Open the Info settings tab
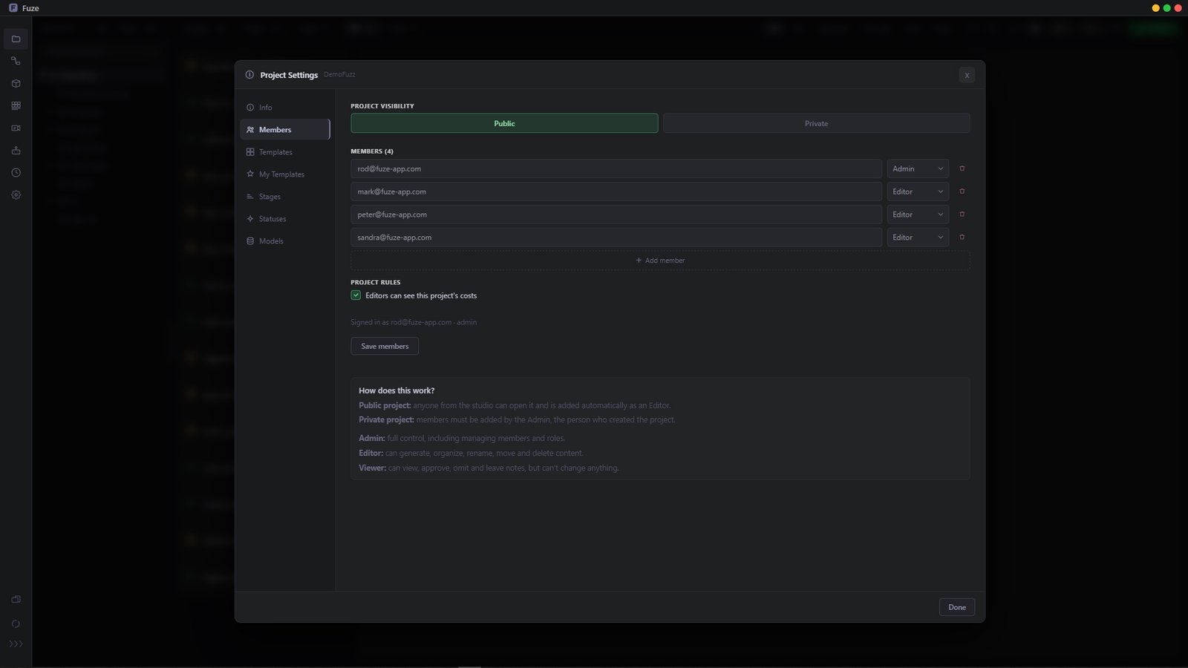Image resolution: width=1188 pixels, height=668 pixels. [x=285, y=108]
